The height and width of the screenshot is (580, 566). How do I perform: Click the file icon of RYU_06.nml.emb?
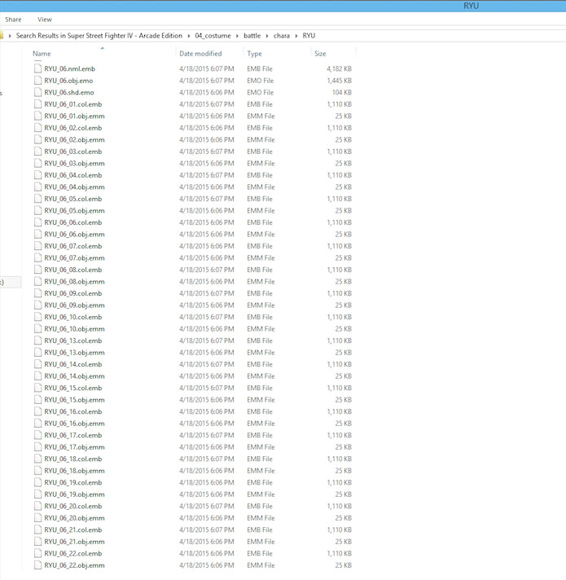click(x=37, y=69)
